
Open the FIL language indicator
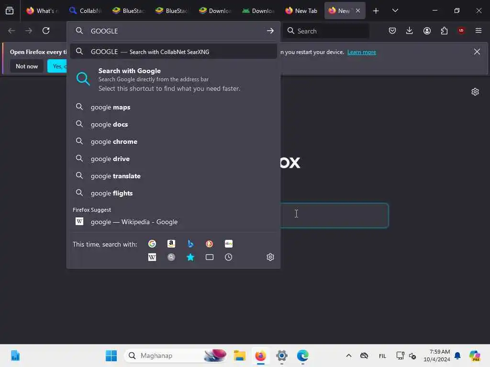pos(382,356)
